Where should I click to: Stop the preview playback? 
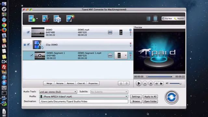pos(151,84)
